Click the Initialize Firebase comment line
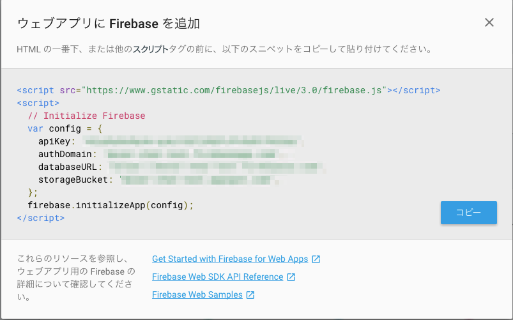This screenshot has height=320, width=513. (86, 116)
